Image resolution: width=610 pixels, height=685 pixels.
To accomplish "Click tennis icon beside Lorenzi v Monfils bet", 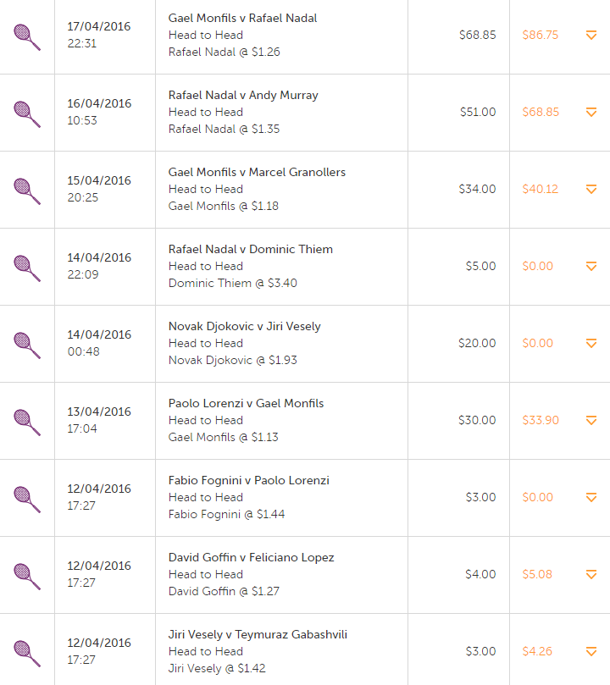I will pyautogui.click(x=27, y=423).
